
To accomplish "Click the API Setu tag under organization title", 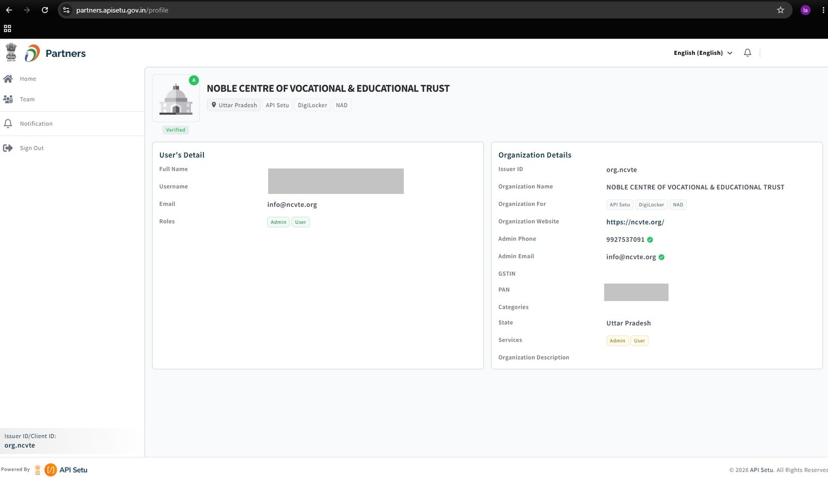I will coord(277,105).
